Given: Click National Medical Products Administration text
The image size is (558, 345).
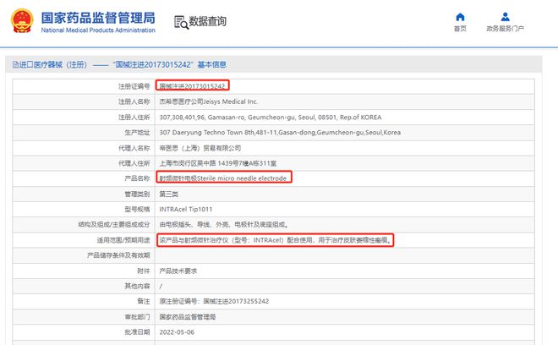Looking at the screenshot, I should (98, 30).
